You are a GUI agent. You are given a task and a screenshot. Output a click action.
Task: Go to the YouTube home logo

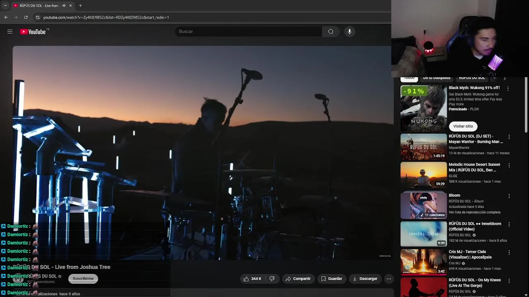coord(33,32)
